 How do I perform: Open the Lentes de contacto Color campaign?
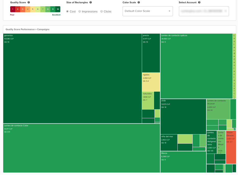point(82,148)
